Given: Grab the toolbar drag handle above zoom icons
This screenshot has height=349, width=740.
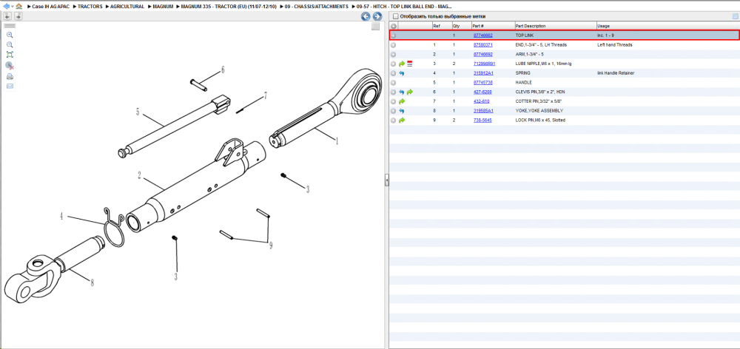Looking at the screenshot, I should [10, 26].
